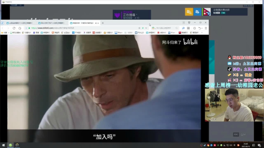Open the gear tools icon in toolbar
This screenshot has width=264, height=148.
[x=194, y=28]
